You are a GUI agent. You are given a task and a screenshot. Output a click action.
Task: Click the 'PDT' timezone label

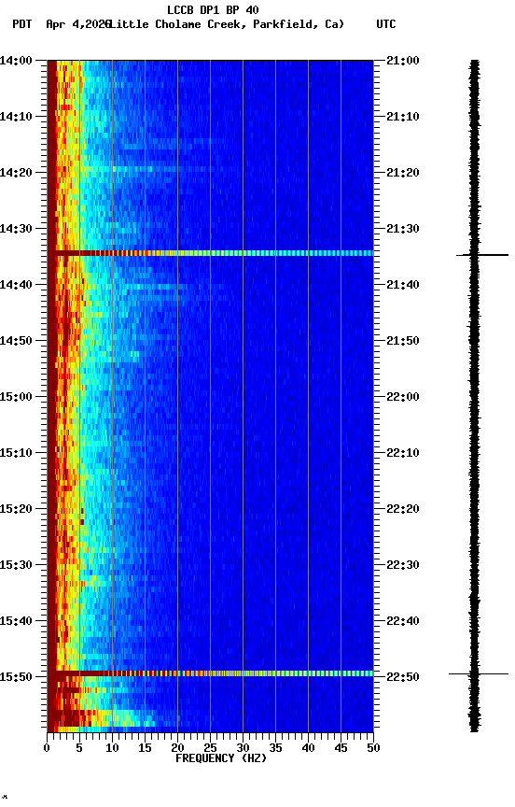point(22,24)
